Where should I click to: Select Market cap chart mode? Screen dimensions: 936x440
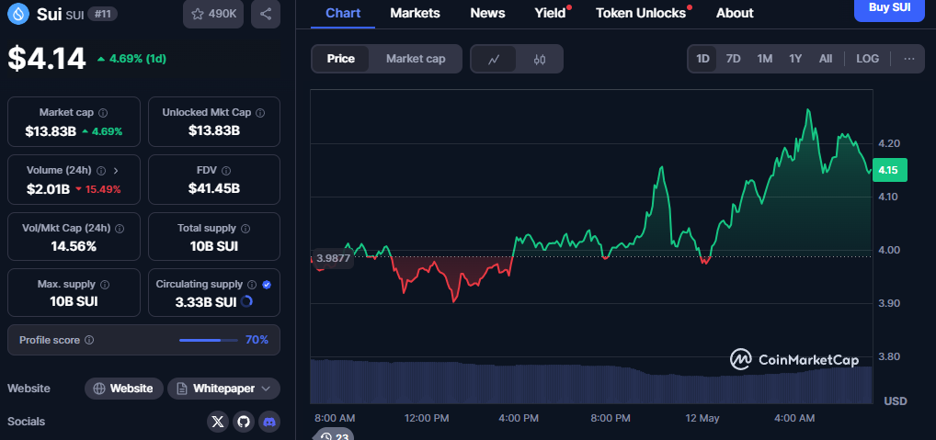click(416, 59)
